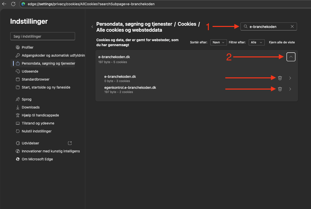The height and width of the screenshot is (209, 311).
Task: Click the palette icon beside Udseende
Action: 18,71
